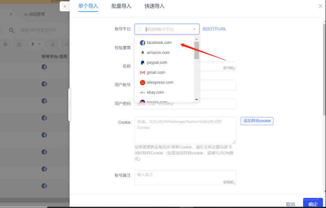The height and width of the screenshot is (208, 326).
Task: Choose facebook.com from the platform list
Action: point(164,43)
